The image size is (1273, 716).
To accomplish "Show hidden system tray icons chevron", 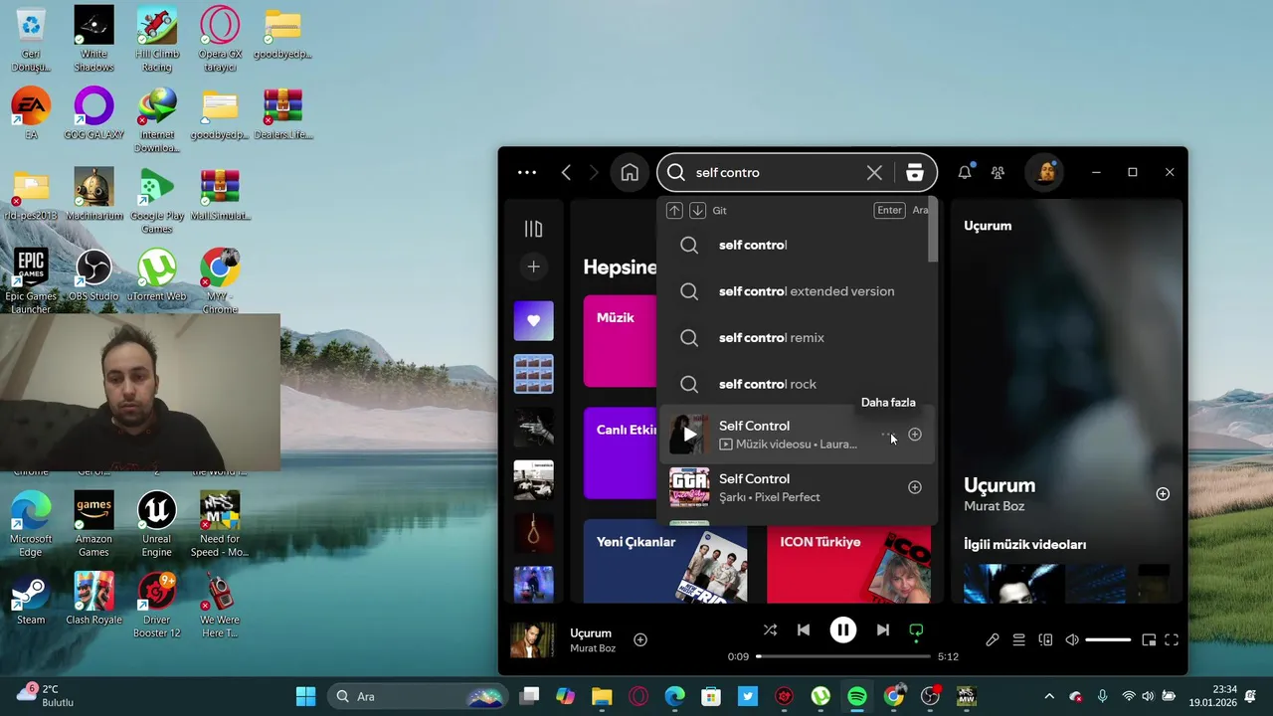I will click(1048, 696).
